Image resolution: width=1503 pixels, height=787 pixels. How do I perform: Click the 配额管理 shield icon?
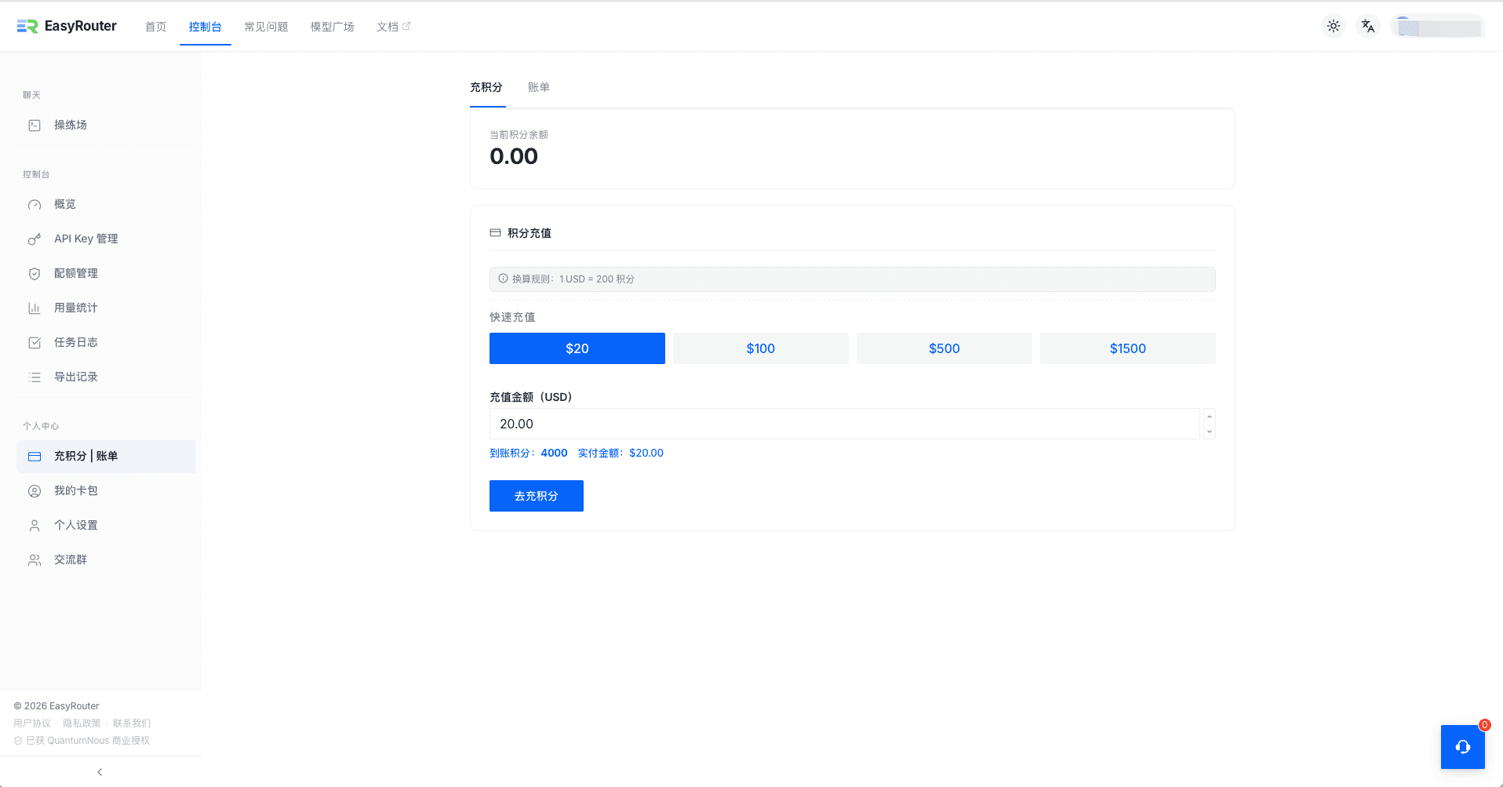[x=35, y=274]
